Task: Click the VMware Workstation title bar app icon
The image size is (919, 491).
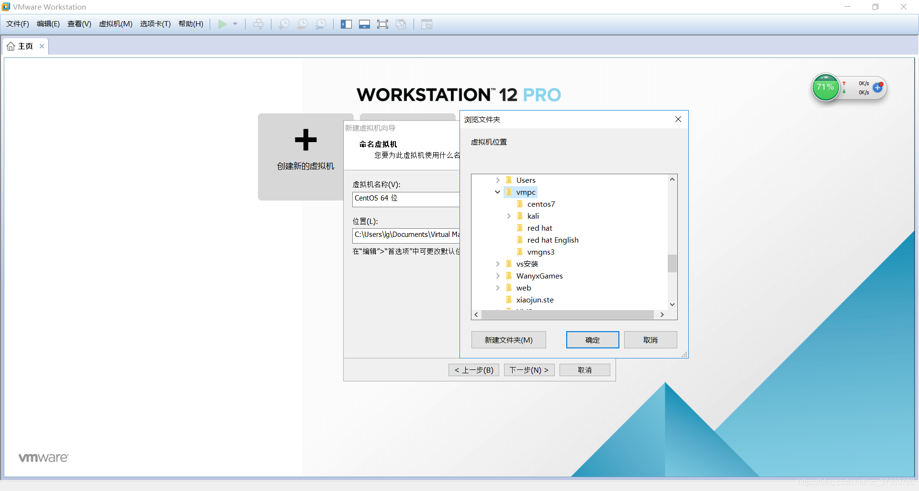Action: coord(6,7)
